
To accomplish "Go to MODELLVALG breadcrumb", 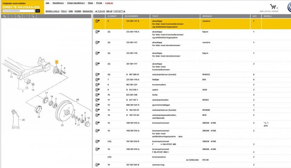I will (x=52, y=11).
